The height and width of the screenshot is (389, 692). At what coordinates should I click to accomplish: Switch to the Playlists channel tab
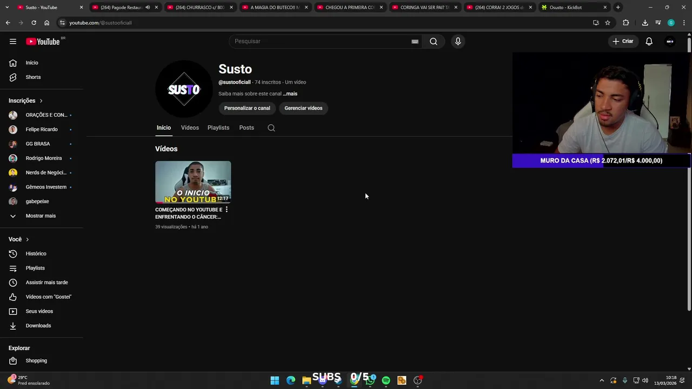218,128
